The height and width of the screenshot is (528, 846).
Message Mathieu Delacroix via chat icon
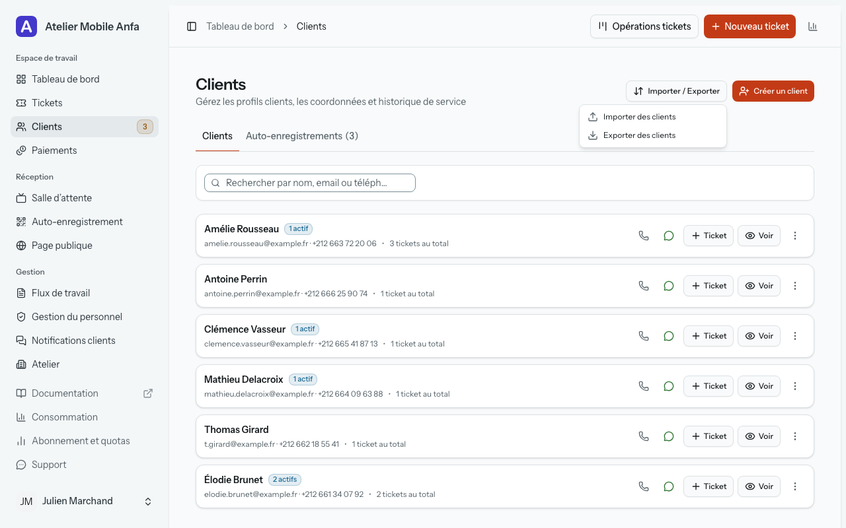pyautogui.click(x=669, y=386)
